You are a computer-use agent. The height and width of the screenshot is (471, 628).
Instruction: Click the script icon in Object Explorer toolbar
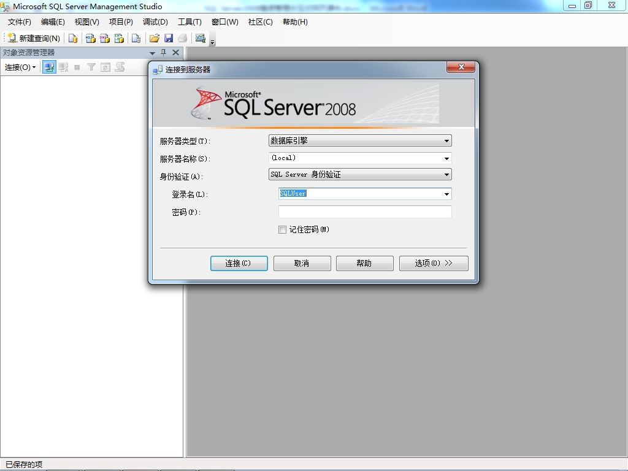coord(120,67)
